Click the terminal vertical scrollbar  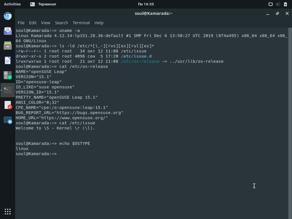click(290, 123)
